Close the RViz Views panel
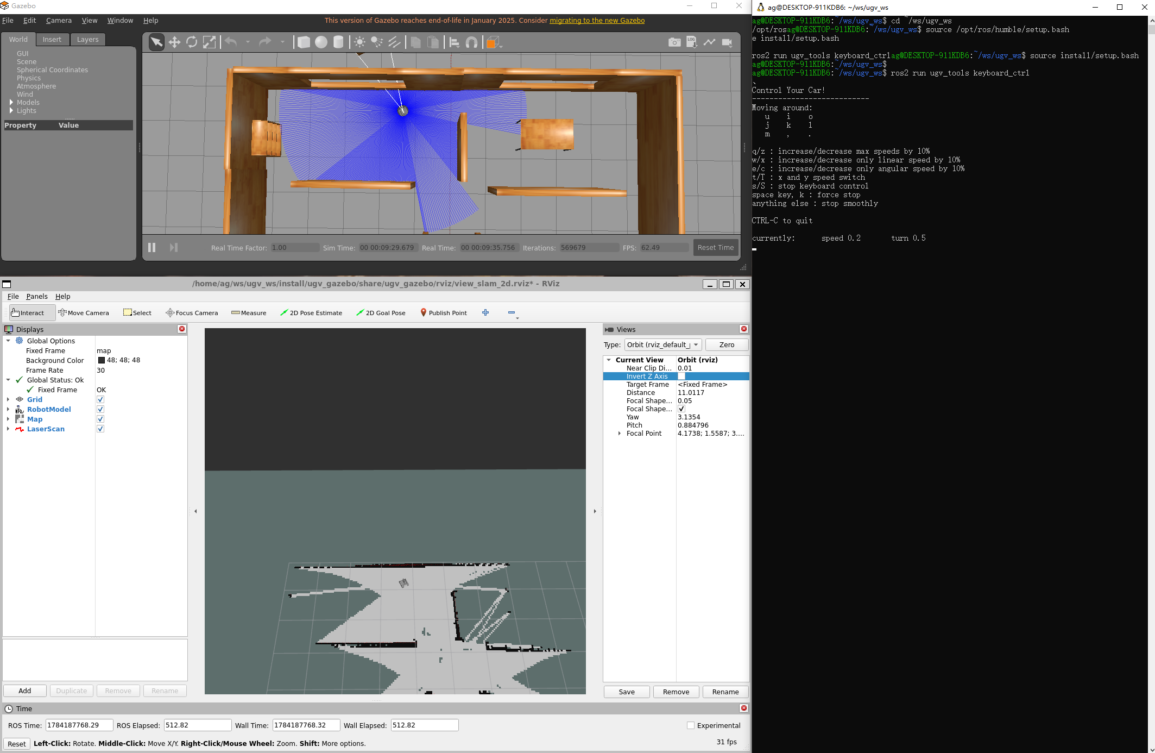1155x753 pixels. 744,329
